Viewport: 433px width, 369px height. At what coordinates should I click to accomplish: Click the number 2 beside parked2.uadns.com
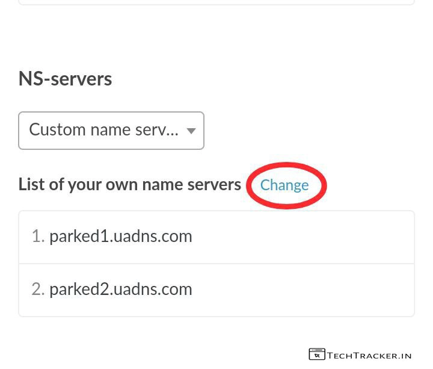37,290
